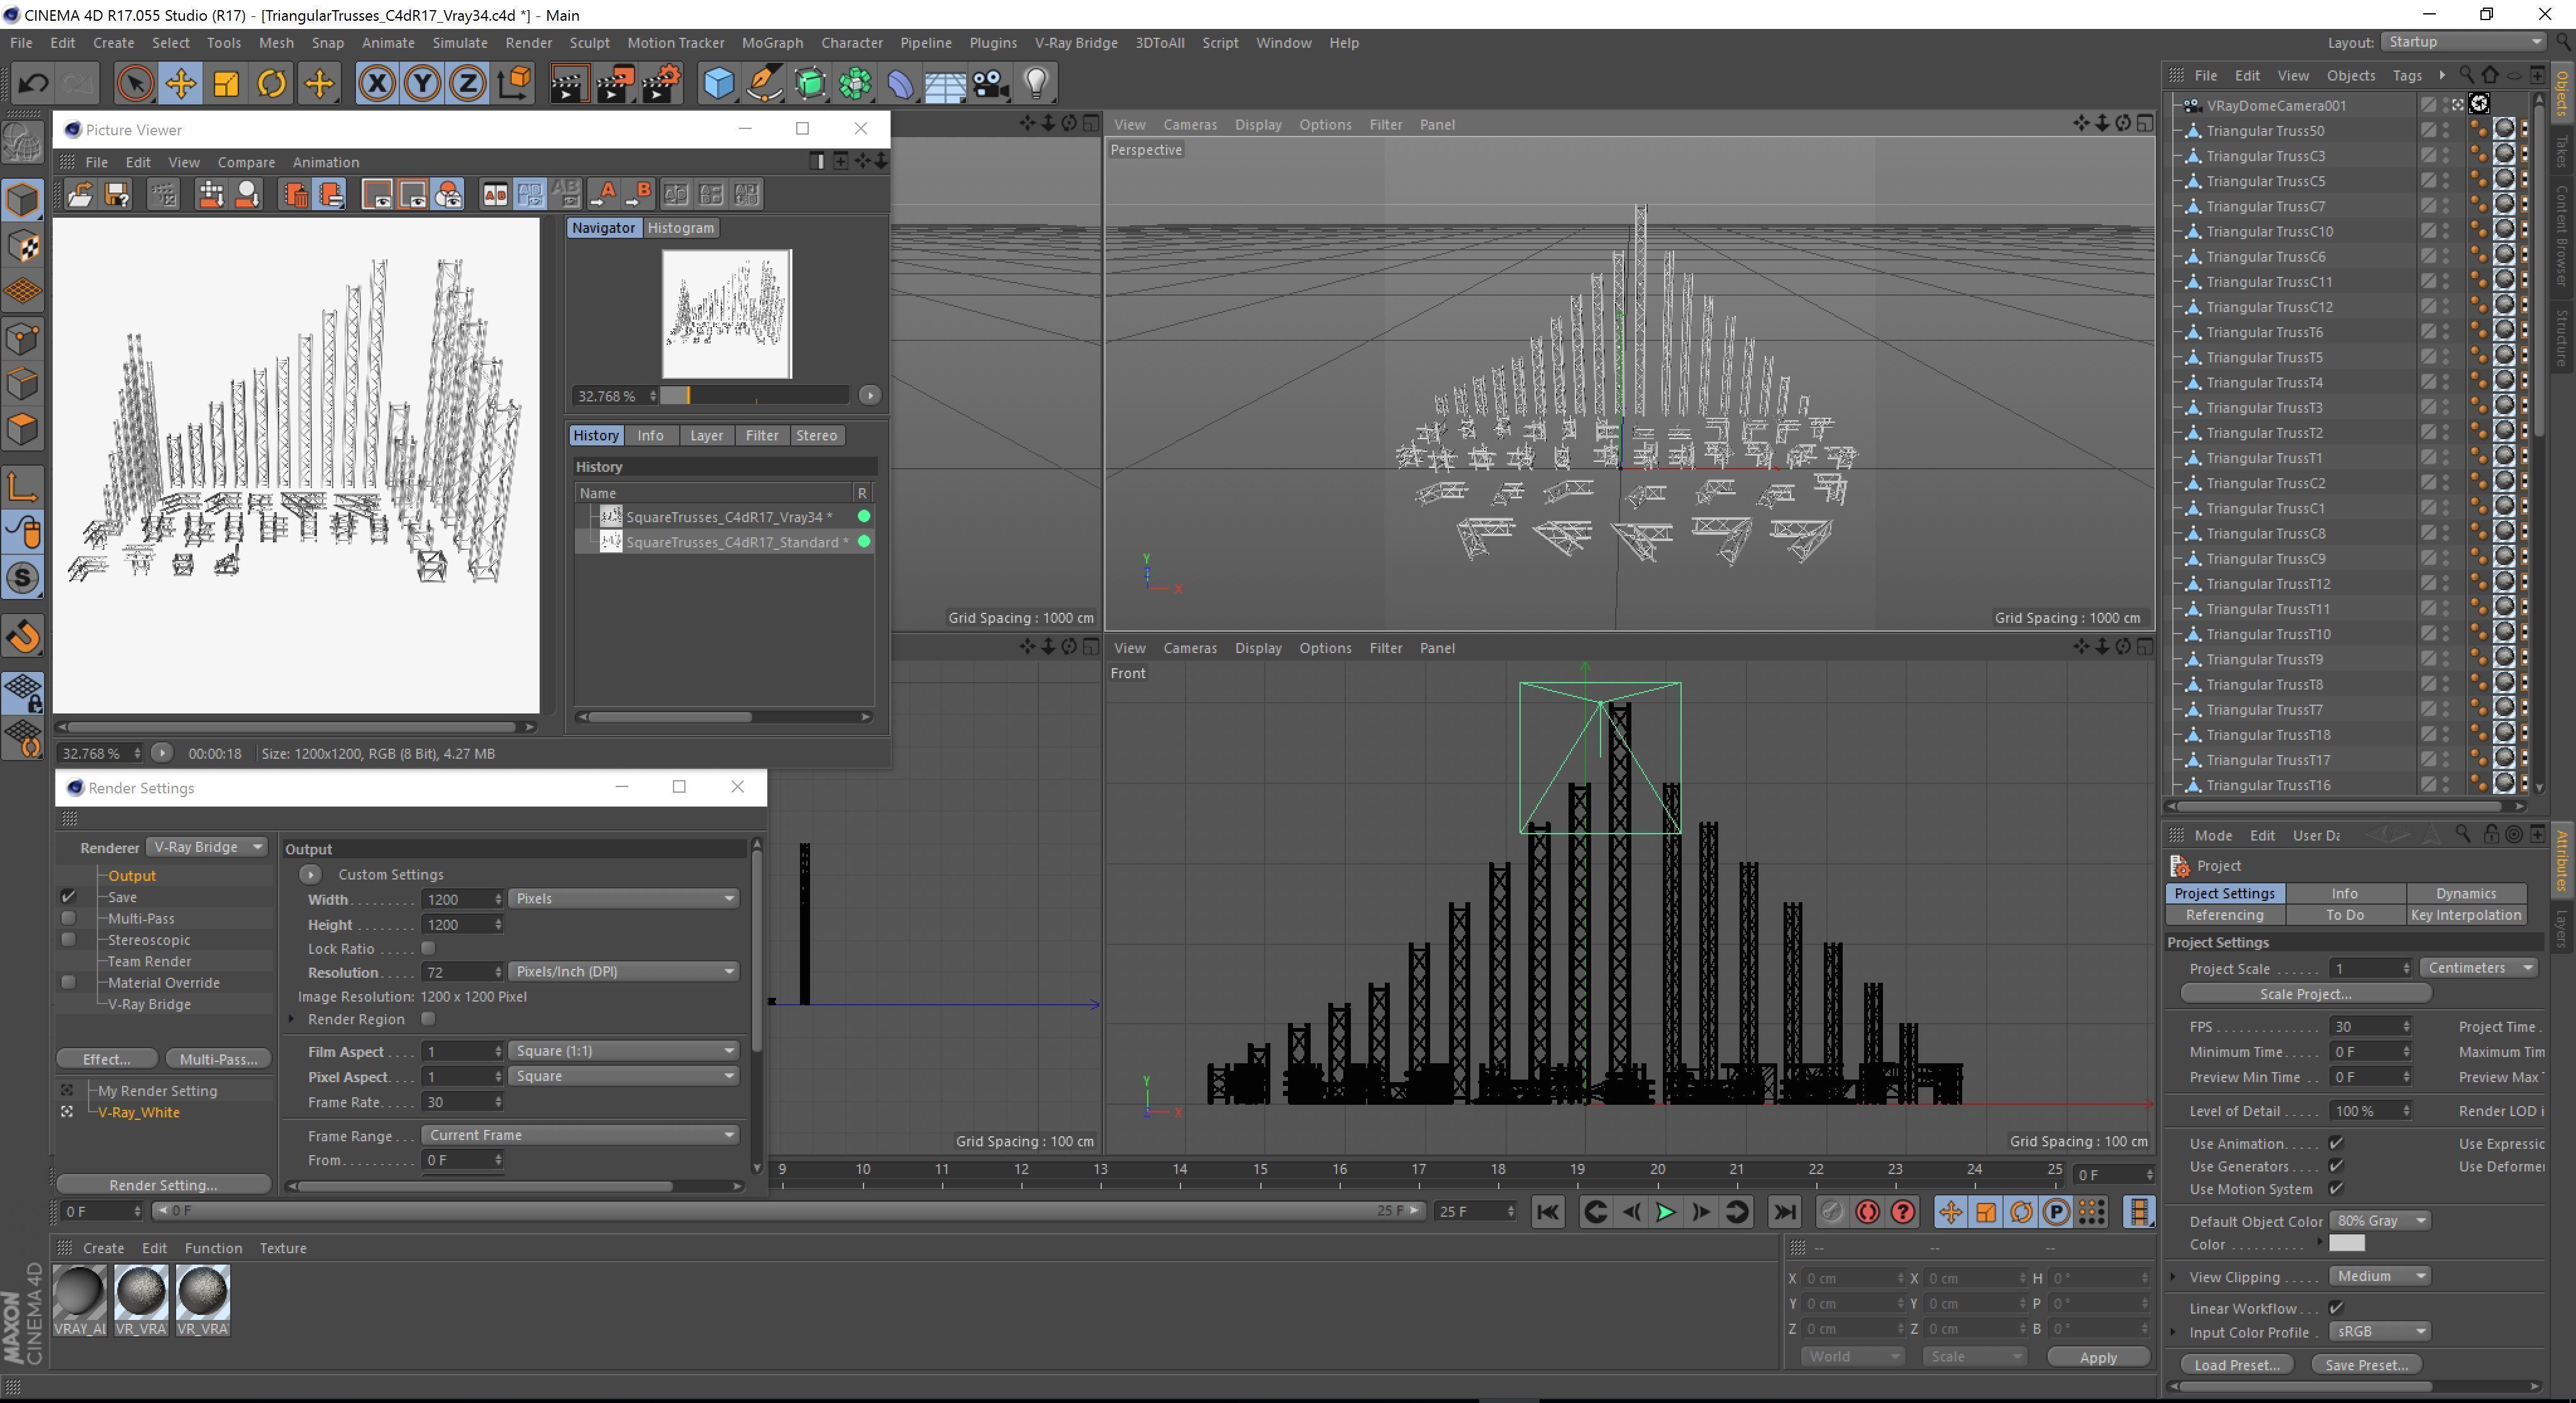
Task: Uncheck Use Animation option
Action: coord(2336,1143)
